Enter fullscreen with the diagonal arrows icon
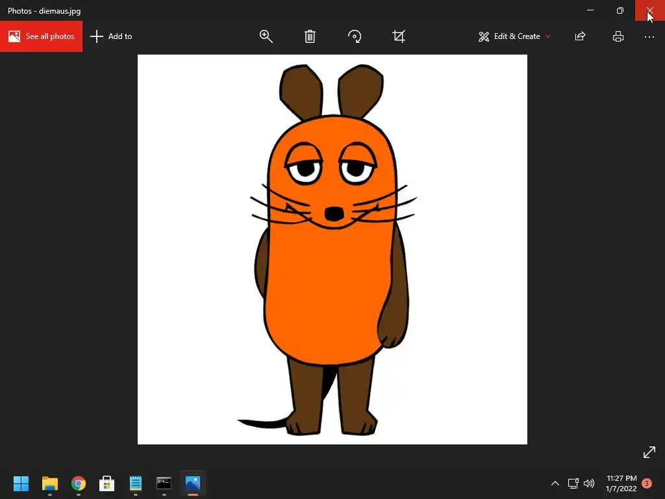Screen dimensions: 665x499 click(649, 452)
